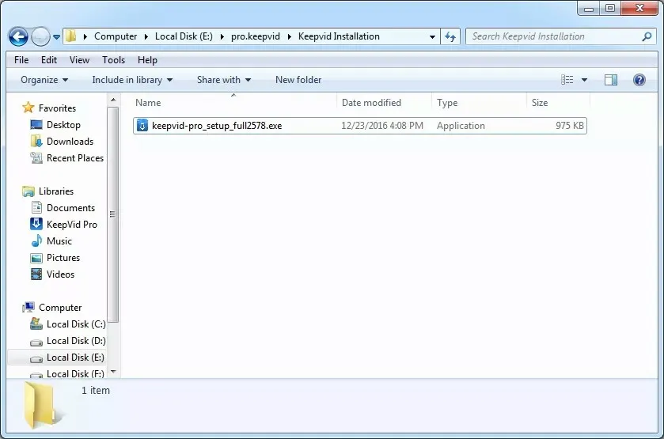This screenshot has height=439, width=664.
Task: Select KeepVid Pro library label
Action: coord(72,225)
